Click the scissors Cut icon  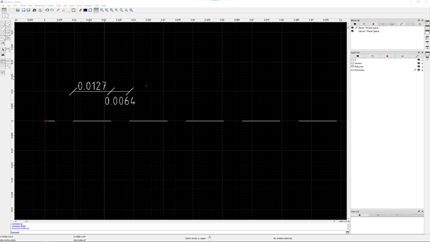64,10
